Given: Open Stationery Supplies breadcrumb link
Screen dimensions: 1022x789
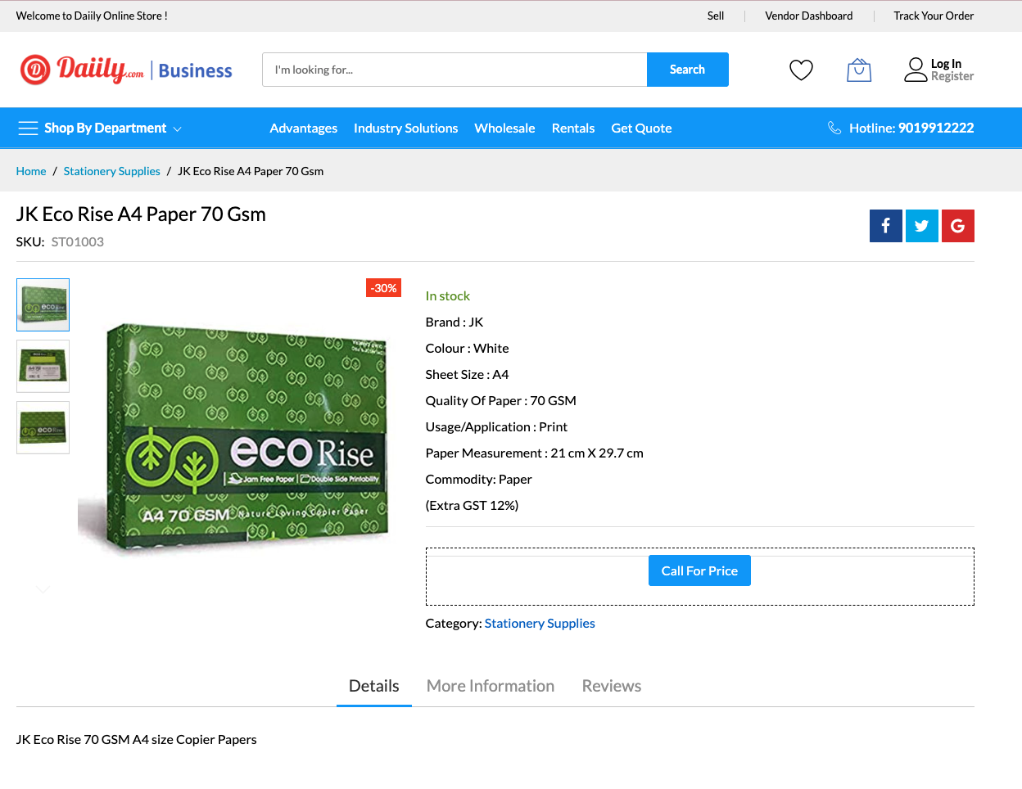Looking at the screenshot, I should [112, 171].
